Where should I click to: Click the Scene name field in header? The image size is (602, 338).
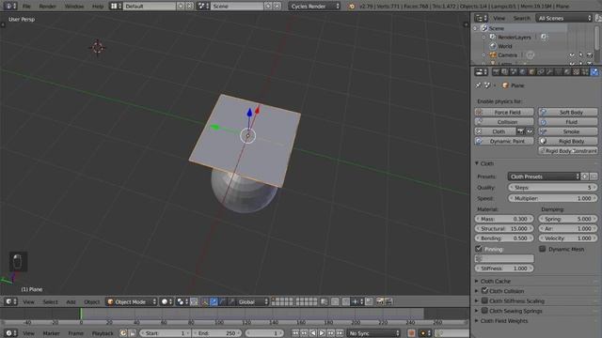pyautogui.click(x=237, y=7)
